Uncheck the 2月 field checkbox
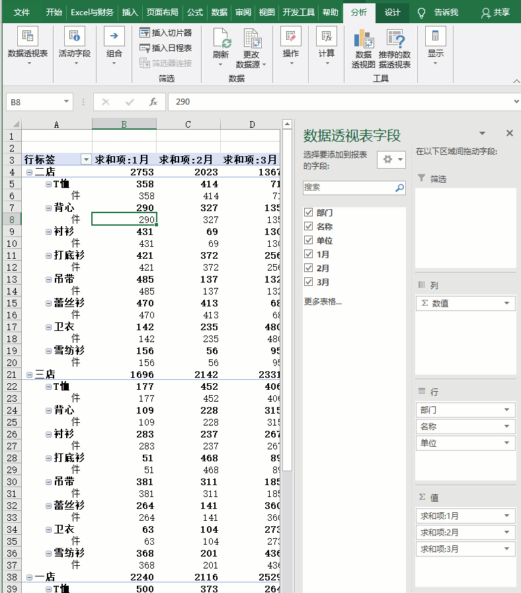The width and height of the screenshot is (521, 593). [308, 268]
